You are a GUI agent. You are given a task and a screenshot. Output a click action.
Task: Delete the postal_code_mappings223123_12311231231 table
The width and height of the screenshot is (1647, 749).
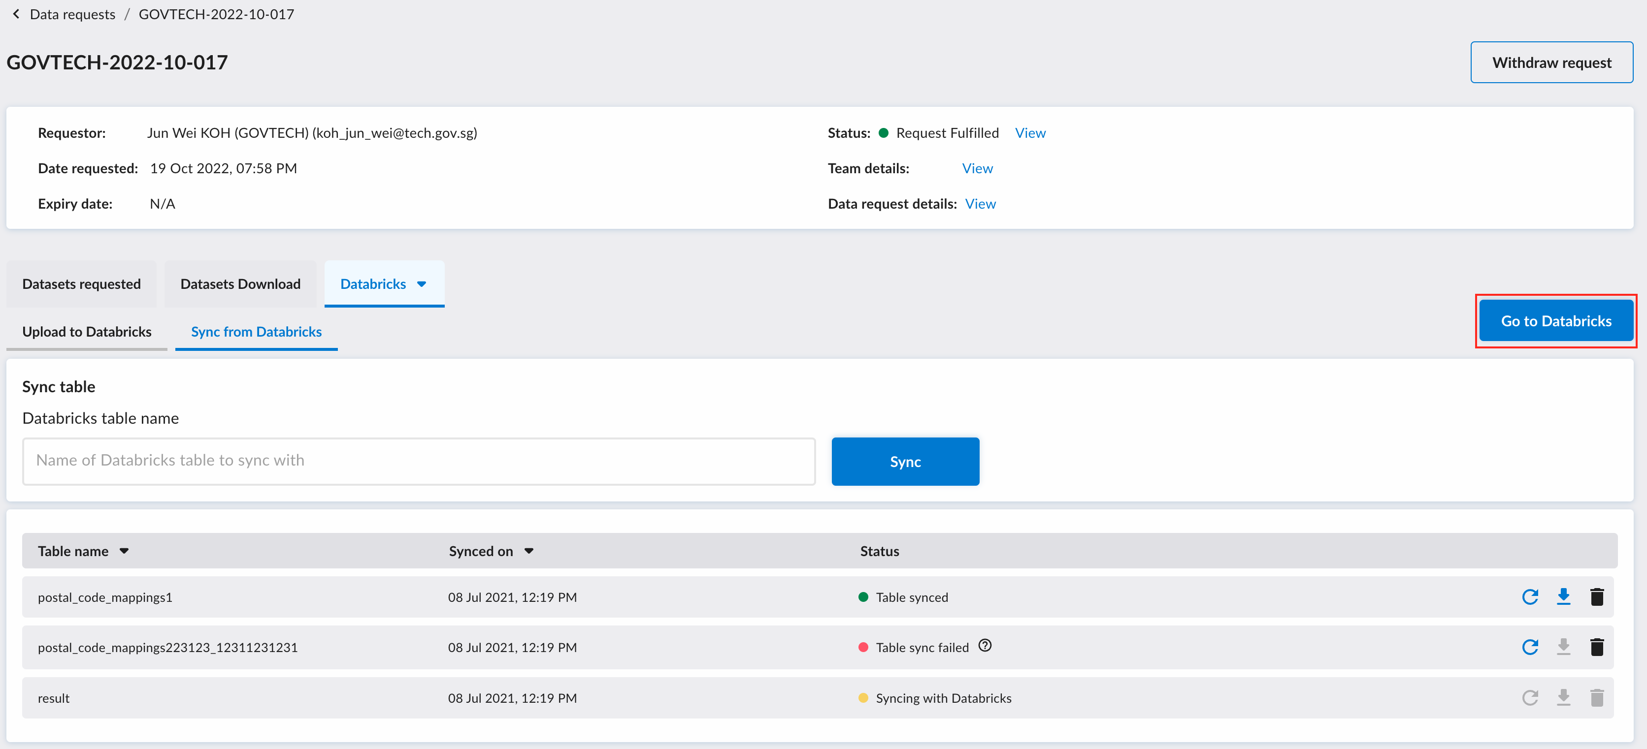tap(1597, 648)
